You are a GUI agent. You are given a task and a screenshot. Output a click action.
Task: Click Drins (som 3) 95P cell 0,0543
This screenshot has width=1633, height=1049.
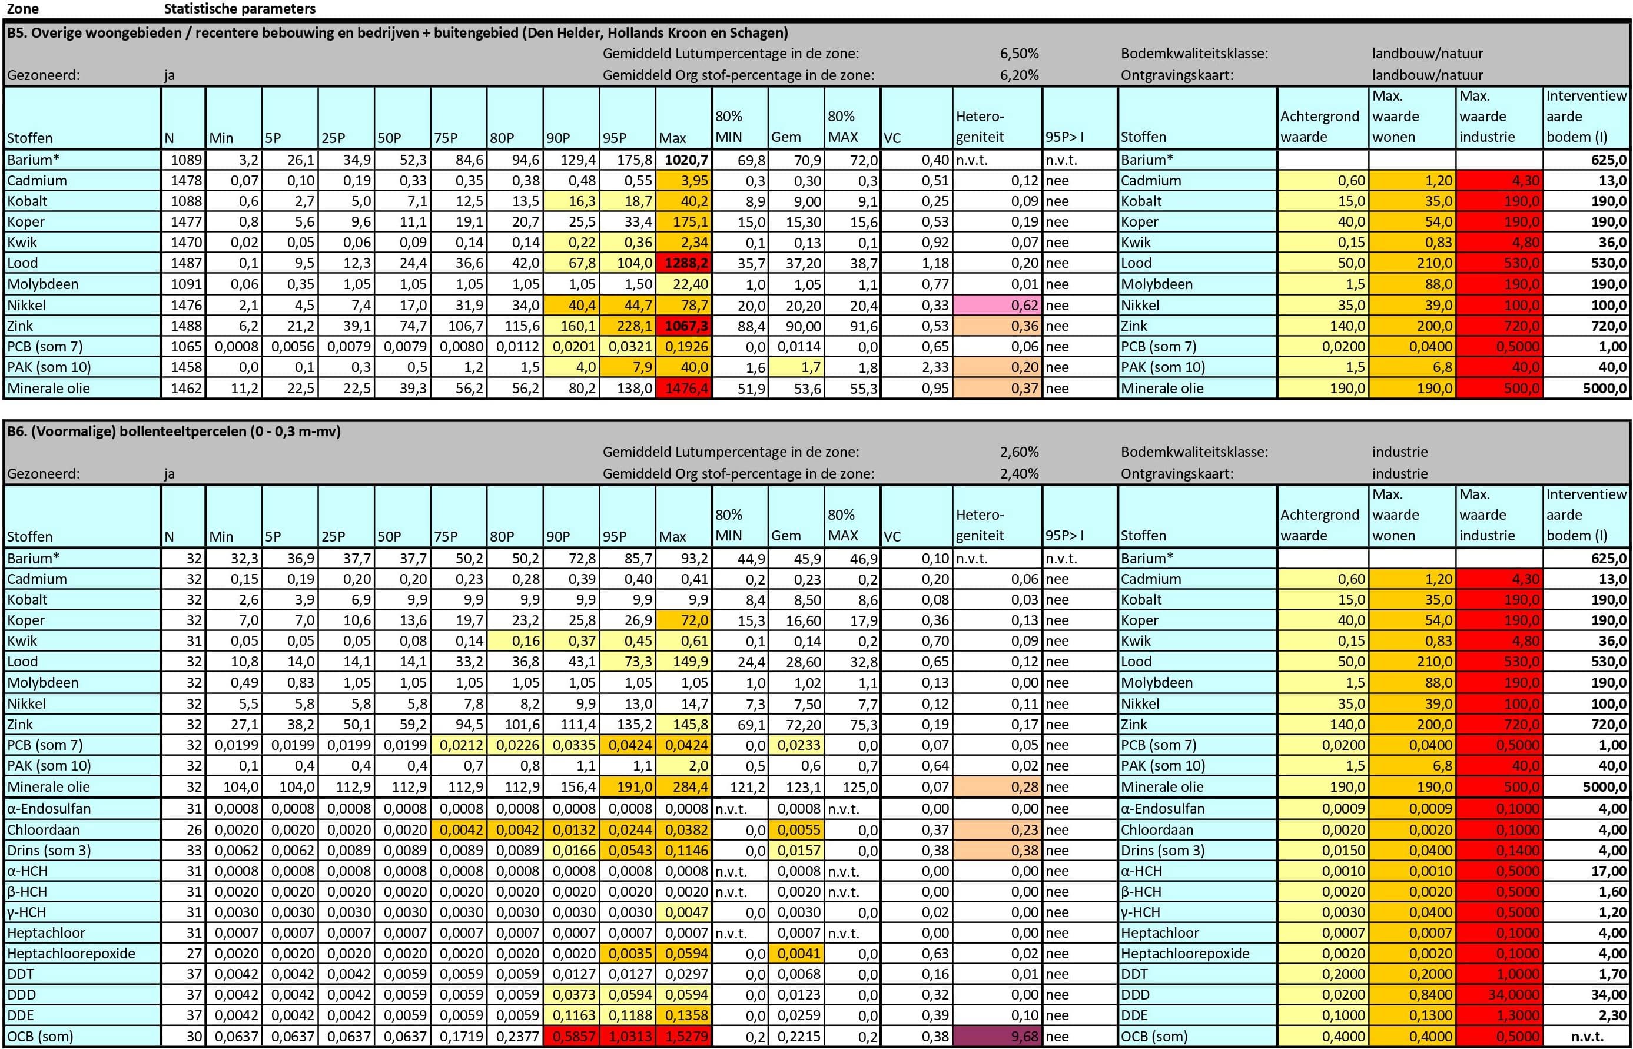click(x=628, y=850)
